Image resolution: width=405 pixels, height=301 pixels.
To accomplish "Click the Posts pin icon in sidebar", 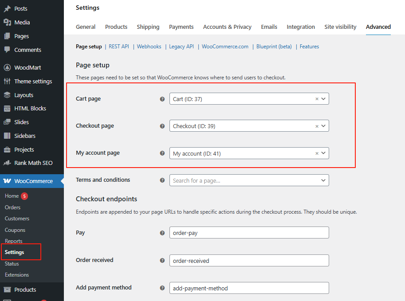I will [x=7, y=8].
